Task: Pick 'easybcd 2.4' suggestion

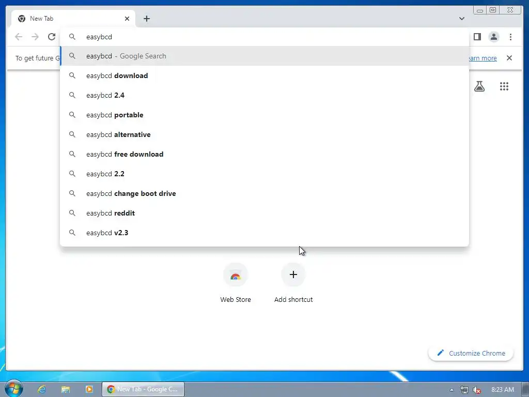Action: coord(264,95)
